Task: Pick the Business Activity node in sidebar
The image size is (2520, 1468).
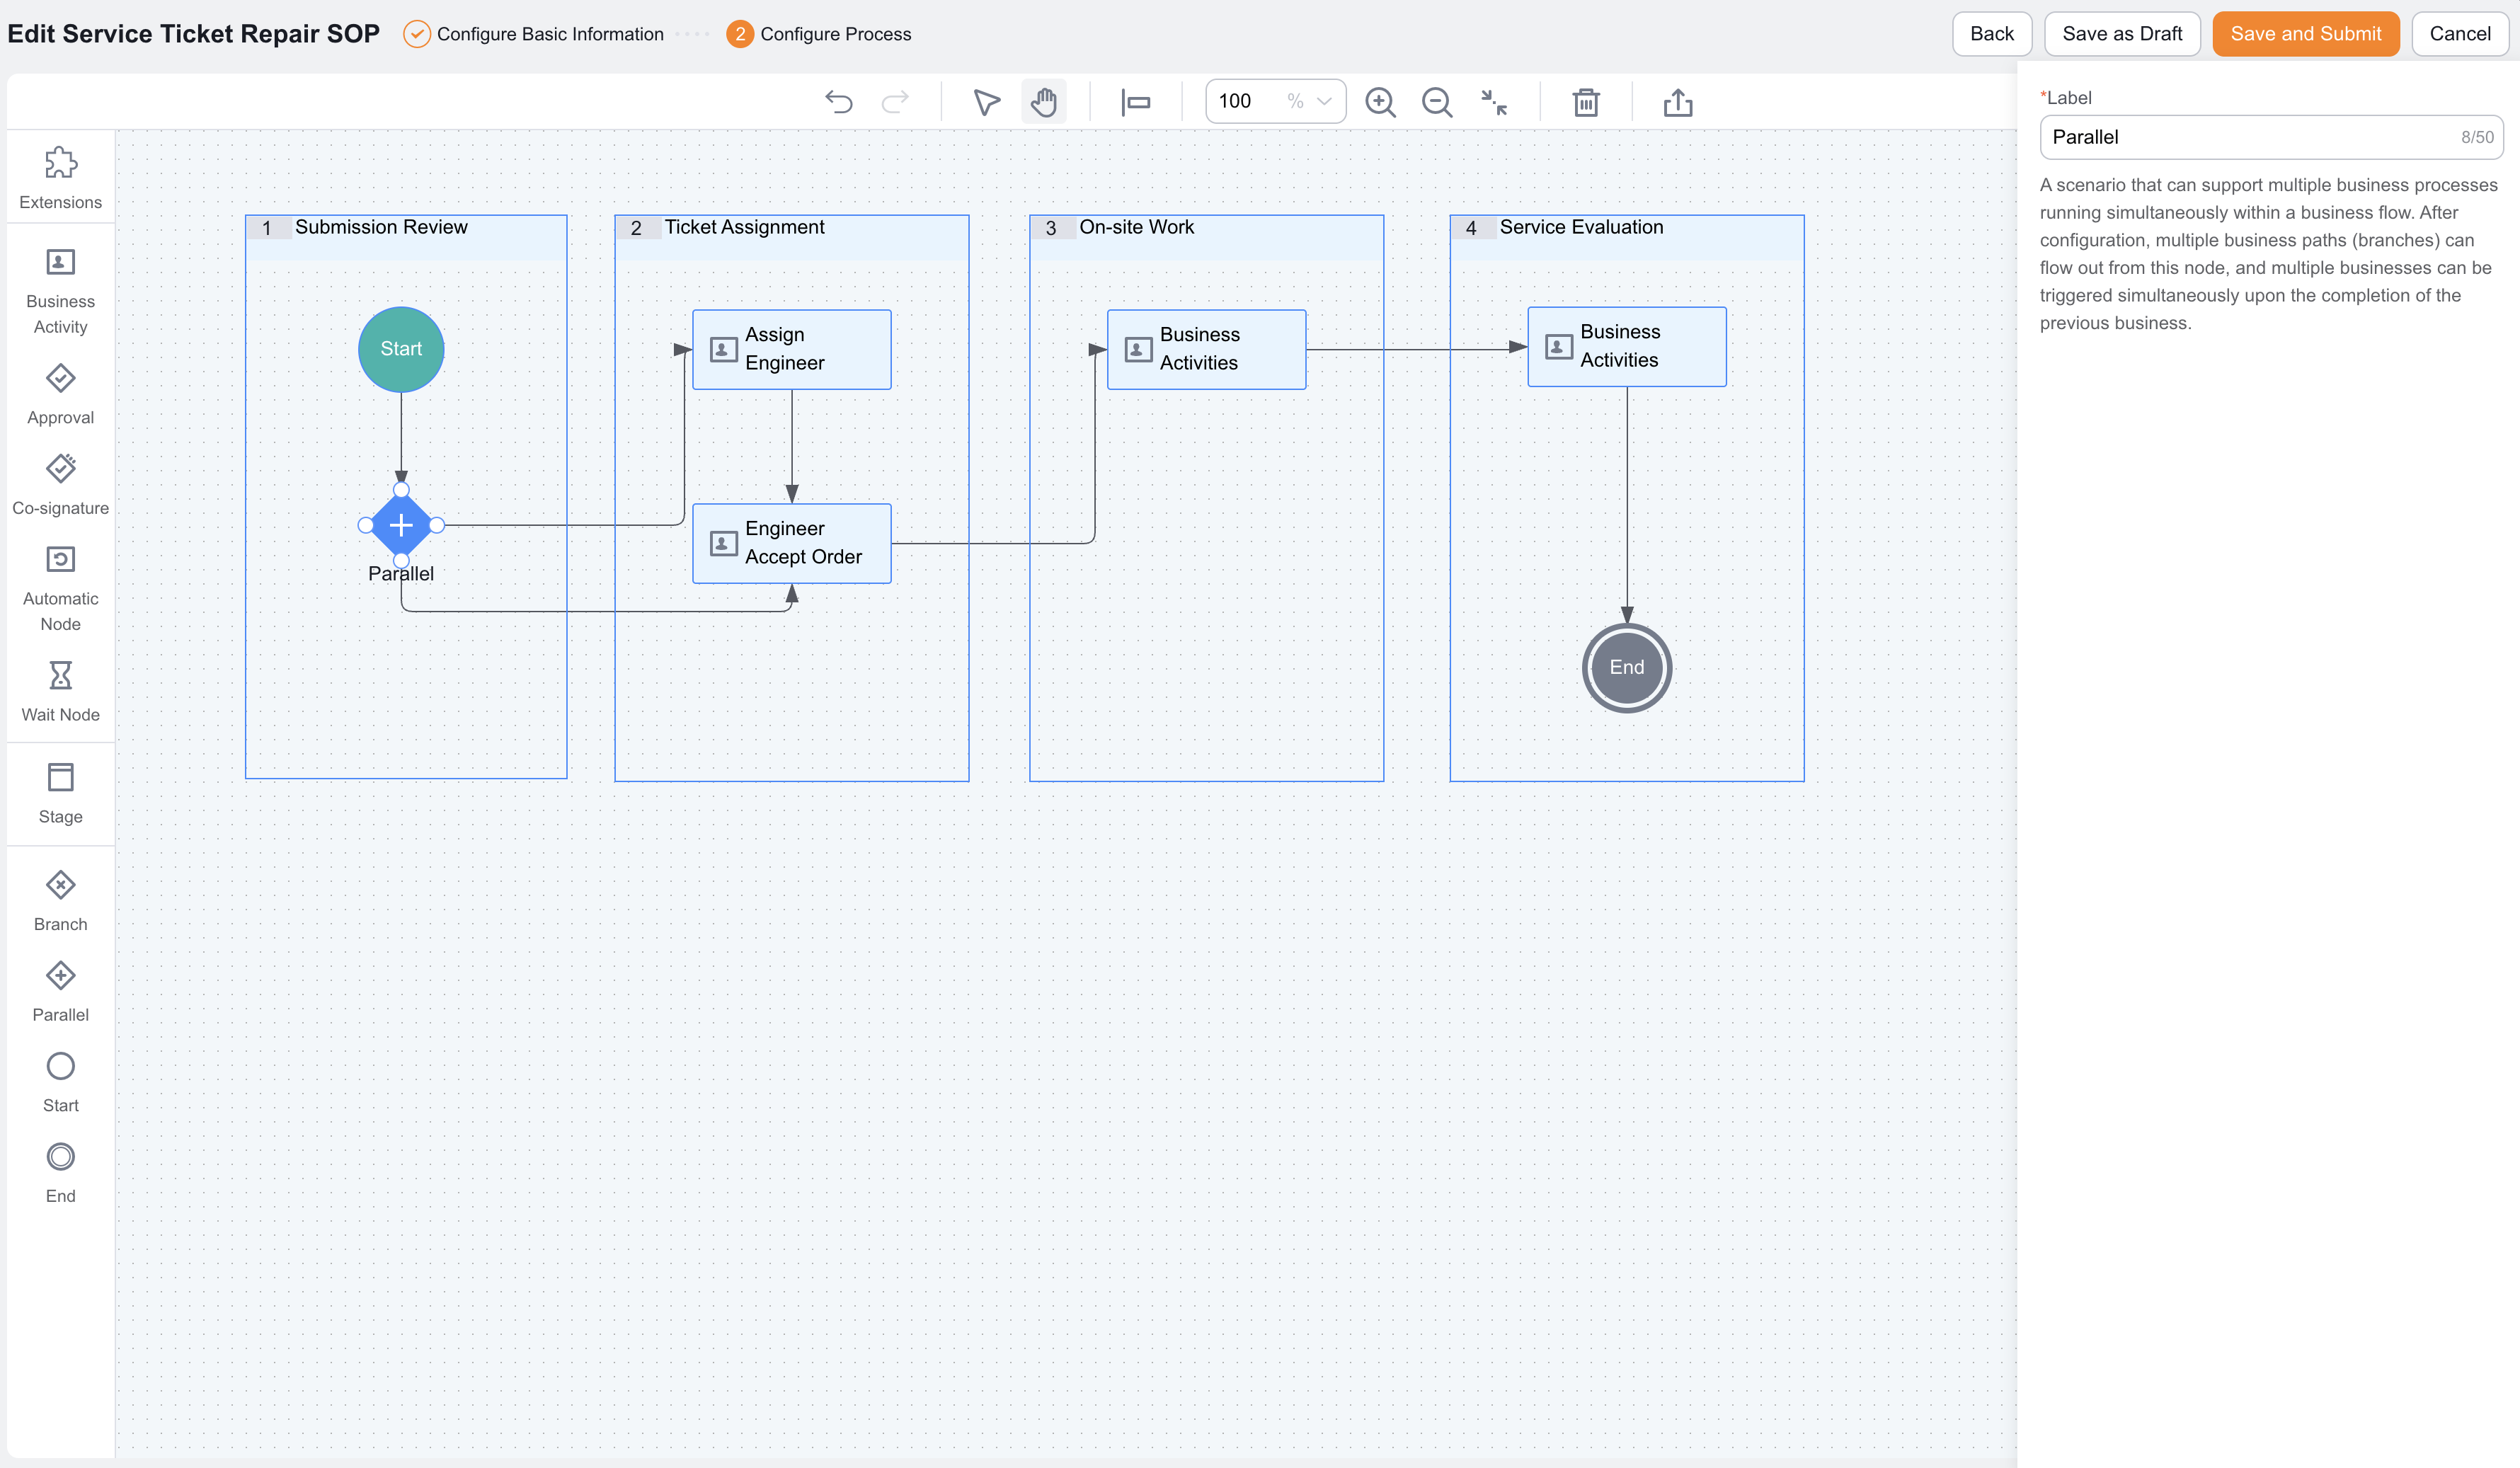Action: pos(60,292)
